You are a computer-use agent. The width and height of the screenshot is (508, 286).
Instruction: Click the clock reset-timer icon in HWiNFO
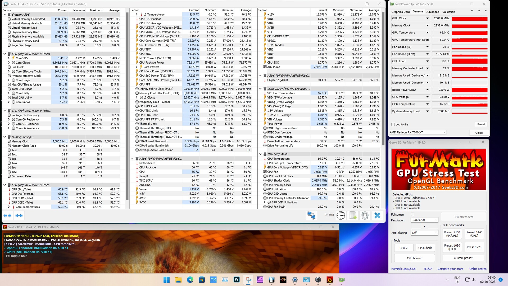[x=341, y=215]
